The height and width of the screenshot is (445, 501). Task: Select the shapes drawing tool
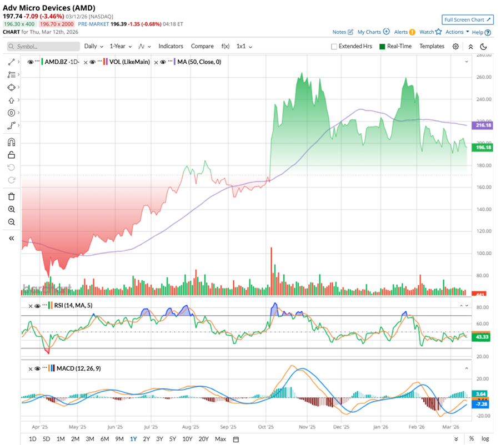tap(12, 87)
